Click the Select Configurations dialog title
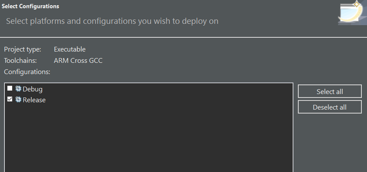The image size is (367, 172). click(30, 6)
